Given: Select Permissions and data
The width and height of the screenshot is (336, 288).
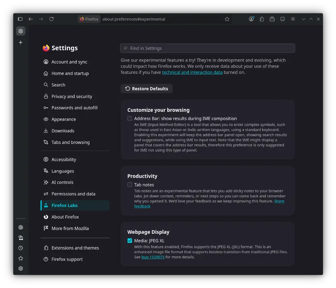Looking at the screenshot, I should 75,194.
